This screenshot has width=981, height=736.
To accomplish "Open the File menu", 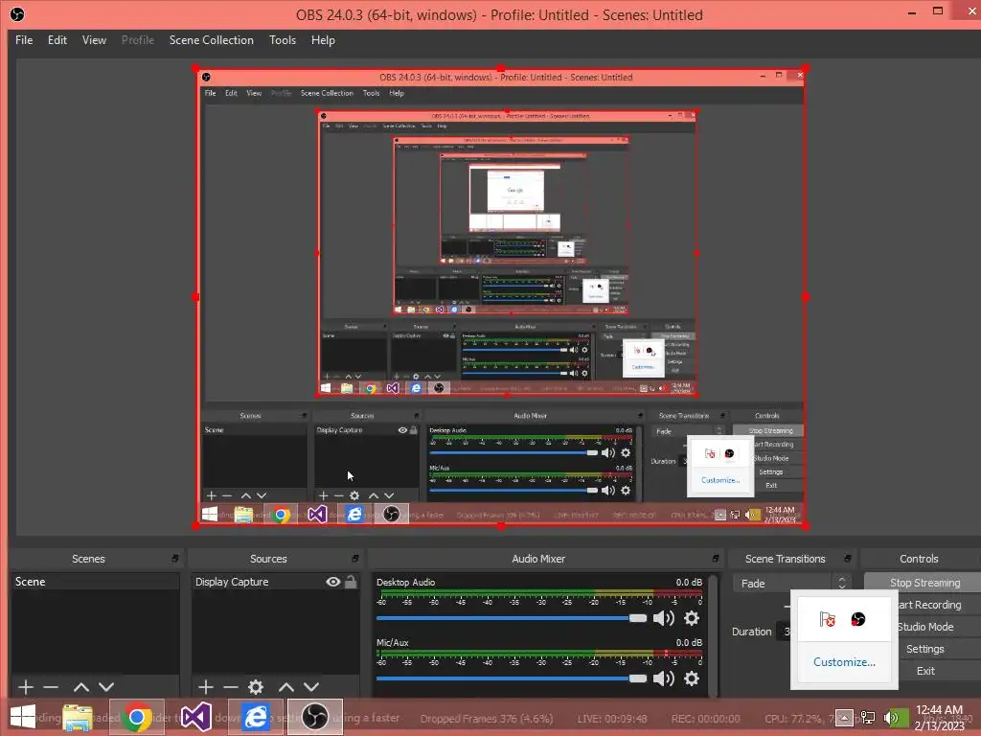I will tap(24, 40).
